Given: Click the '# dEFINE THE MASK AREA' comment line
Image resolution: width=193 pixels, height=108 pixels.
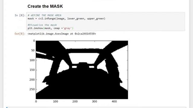Looking at the screenshot, I should coord(44,15).
